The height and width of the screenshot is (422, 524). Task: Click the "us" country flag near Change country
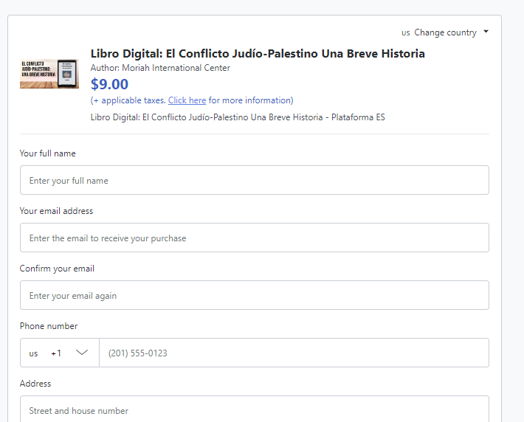(x=406, y=33)
